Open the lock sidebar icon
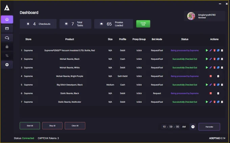The height and width of the screenshot is (143, 230). [7, 47]
